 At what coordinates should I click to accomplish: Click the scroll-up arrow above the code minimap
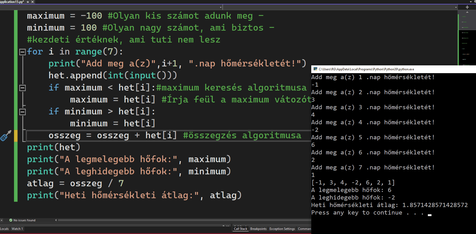467,12
